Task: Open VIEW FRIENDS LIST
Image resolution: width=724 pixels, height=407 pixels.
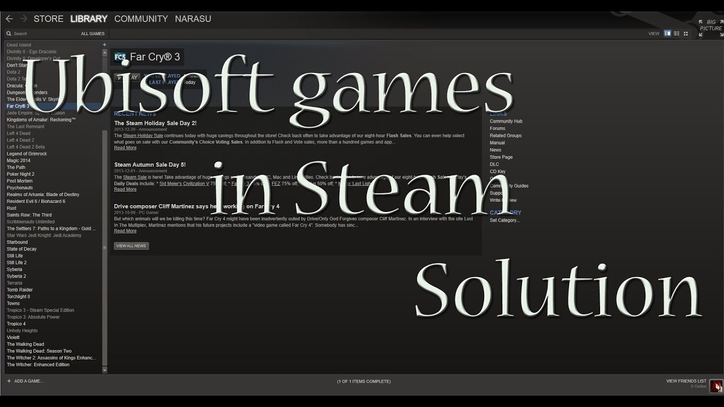Action: click(x=686, y=381)
